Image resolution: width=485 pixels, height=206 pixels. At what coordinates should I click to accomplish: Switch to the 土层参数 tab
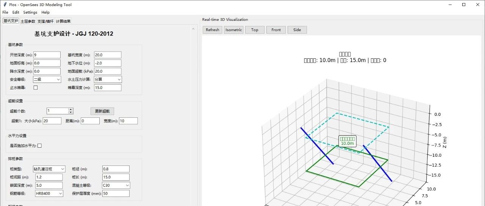click(28, 21)
